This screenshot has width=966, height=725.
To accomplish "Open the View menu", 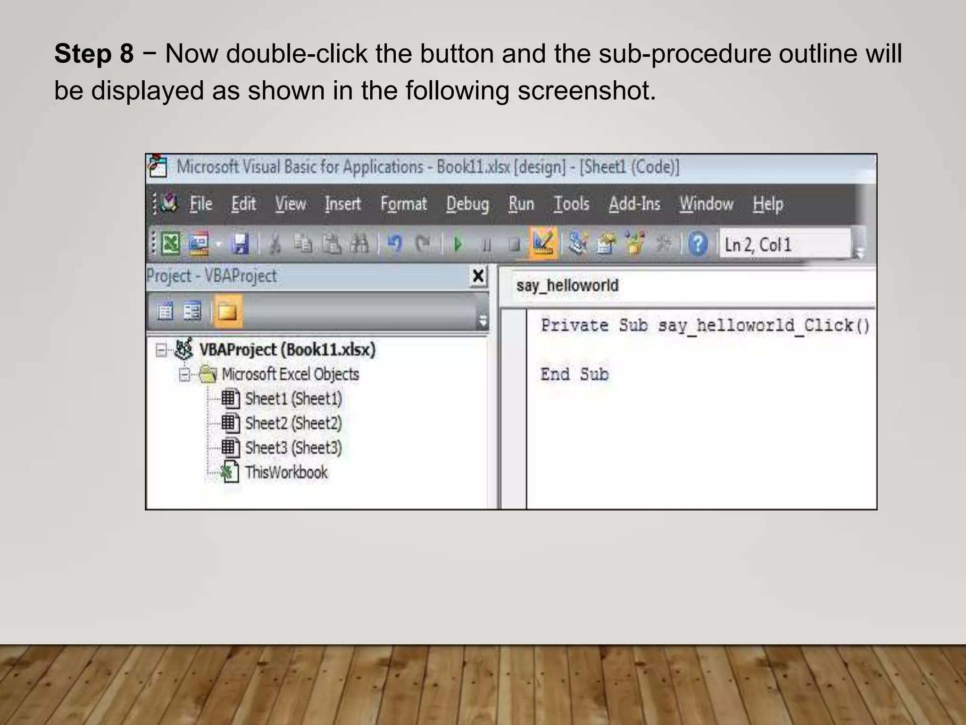I will coord(291,204).
